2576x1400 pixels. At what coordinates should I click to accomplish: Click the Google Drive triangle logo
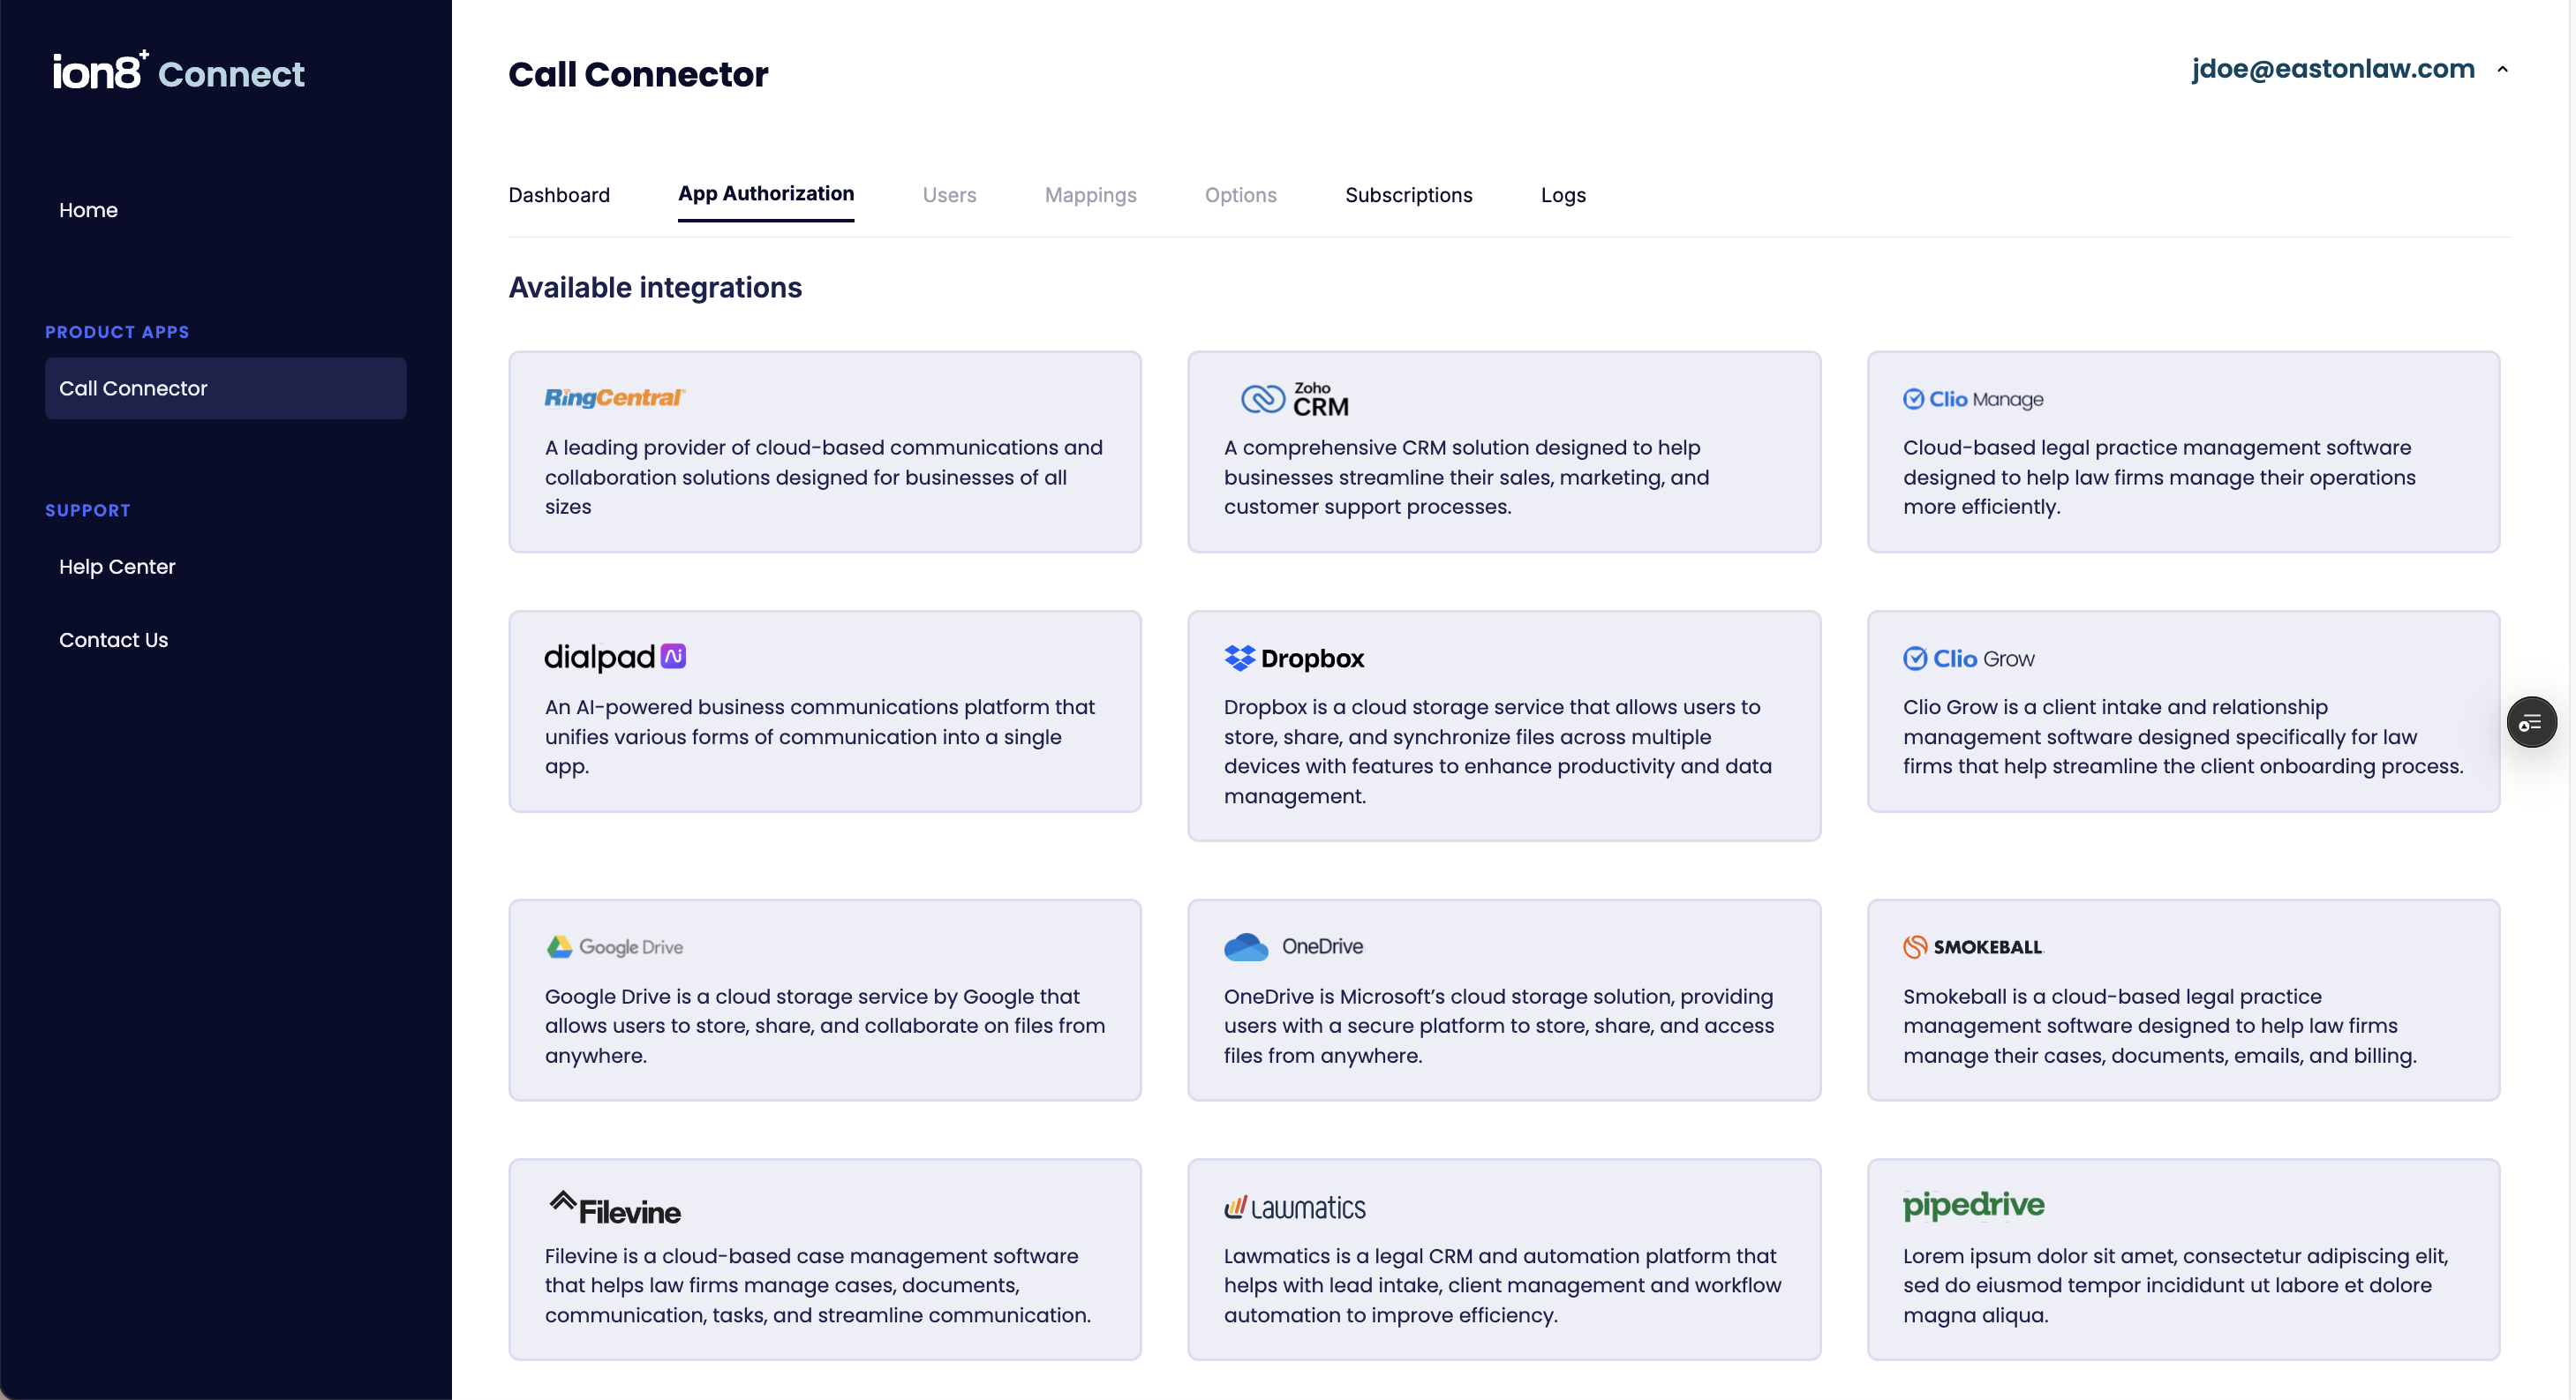coord(559,946)
